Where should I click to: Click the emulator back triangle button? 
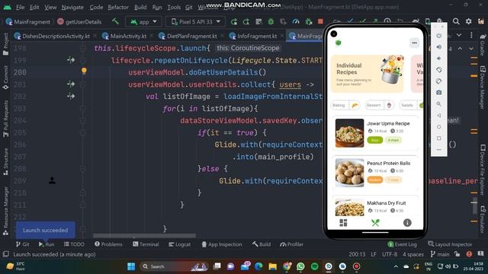coord(439,115)
